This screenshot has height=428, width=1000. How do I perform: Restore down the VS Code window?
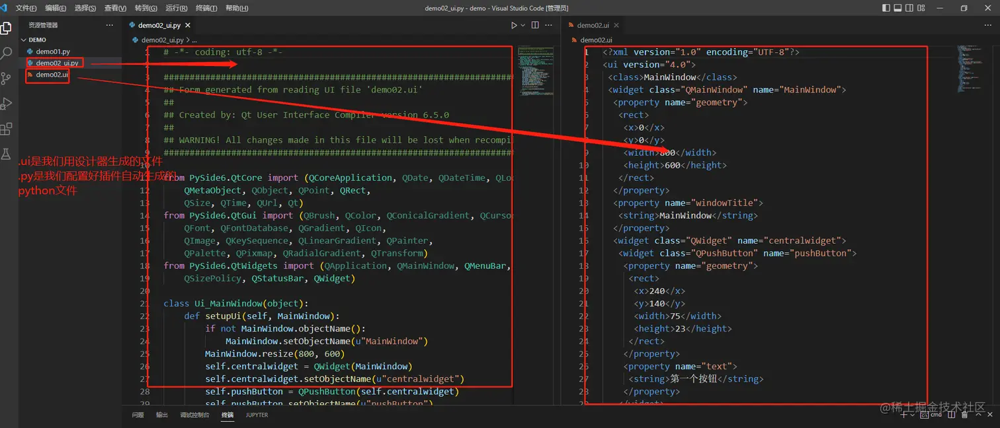[x=964, y=8]
